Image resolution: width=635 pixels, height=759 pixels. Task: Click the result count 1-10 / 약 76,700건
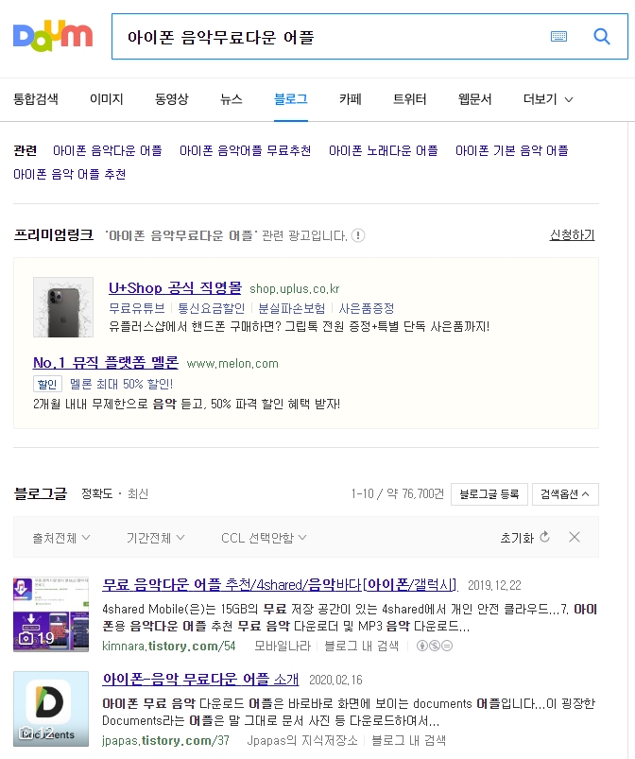pyautogui.click(x=398, y=493)
